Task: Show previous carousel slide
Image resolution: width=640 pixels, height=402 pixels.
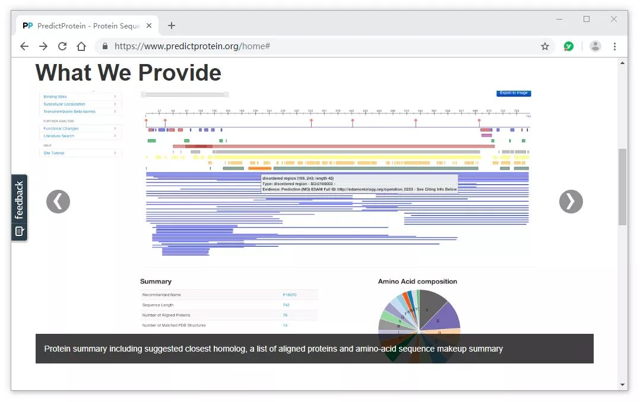Action: pyautogui.click(x=58, y=202)
